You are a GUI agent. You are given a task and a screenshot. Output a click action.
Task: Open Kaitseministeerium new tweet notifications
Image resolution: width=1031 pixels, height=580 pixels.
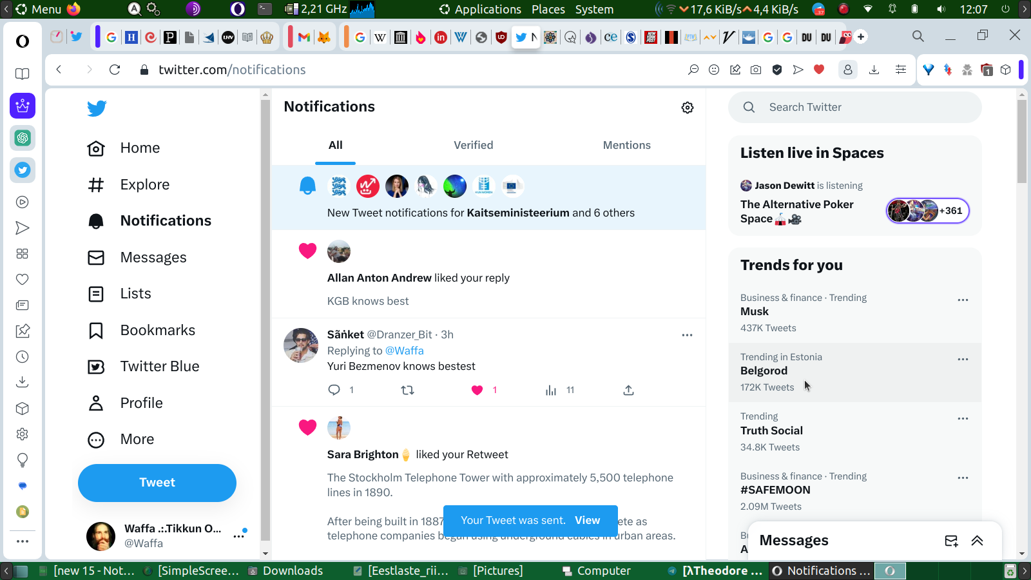(488, 198)
